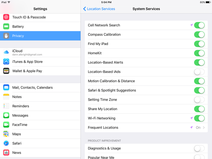Enable the Location-Based iAds toggle
212x159 pixels.
point(199,72)
